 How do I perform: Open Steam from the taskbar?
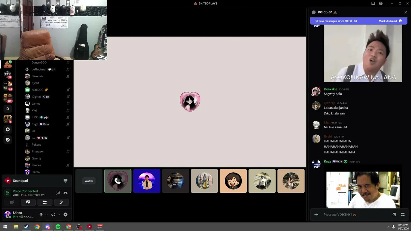pyautogui.click(x=26, y=227)
